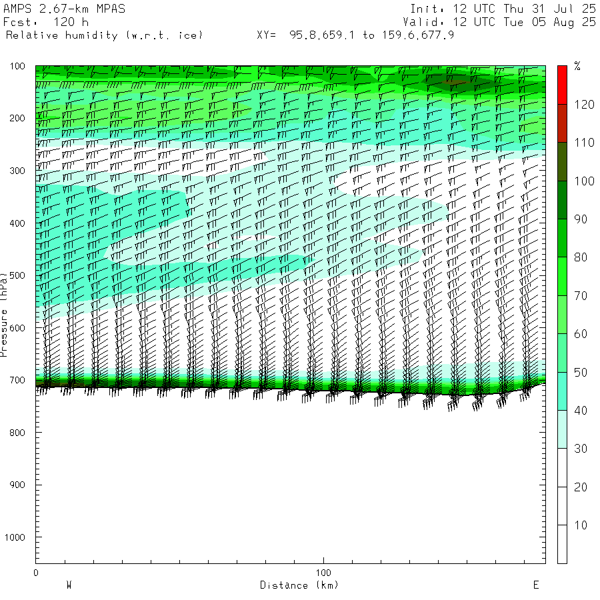
Task: Click the '120' colorbar value label
Action: pyautogui.click(x=584, y=105)
